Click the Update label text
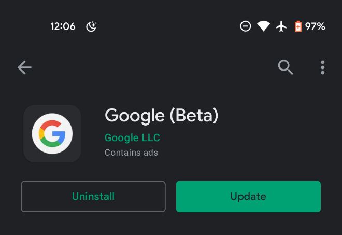The height and width of the screenshot is (235, 342). pos(248,197)
